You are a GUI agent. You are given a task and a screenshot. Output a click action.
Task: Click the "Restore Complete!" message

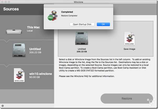tap(69, 16)
